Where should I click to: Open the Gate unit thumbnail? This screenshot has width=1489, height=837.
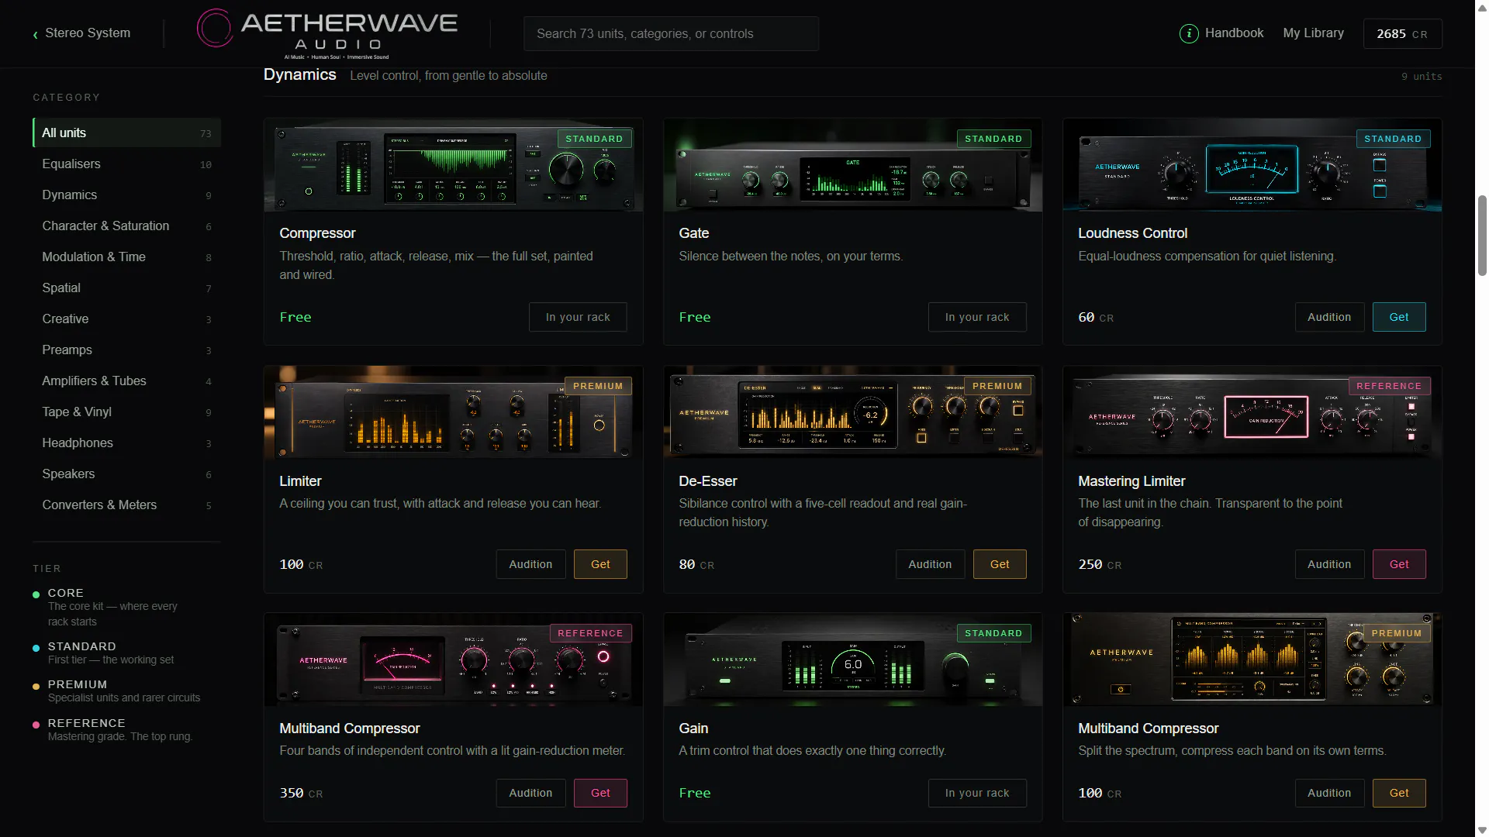tap(852, 165)
